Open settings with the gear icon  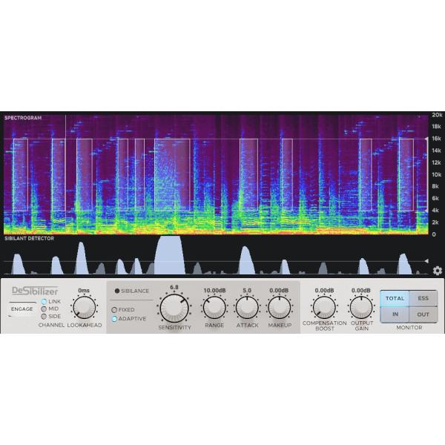pos(437,271)
